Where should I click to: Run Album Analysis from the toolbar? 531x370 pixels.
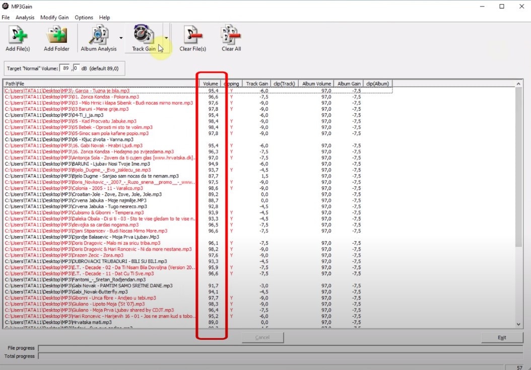(x=99, y=38)
